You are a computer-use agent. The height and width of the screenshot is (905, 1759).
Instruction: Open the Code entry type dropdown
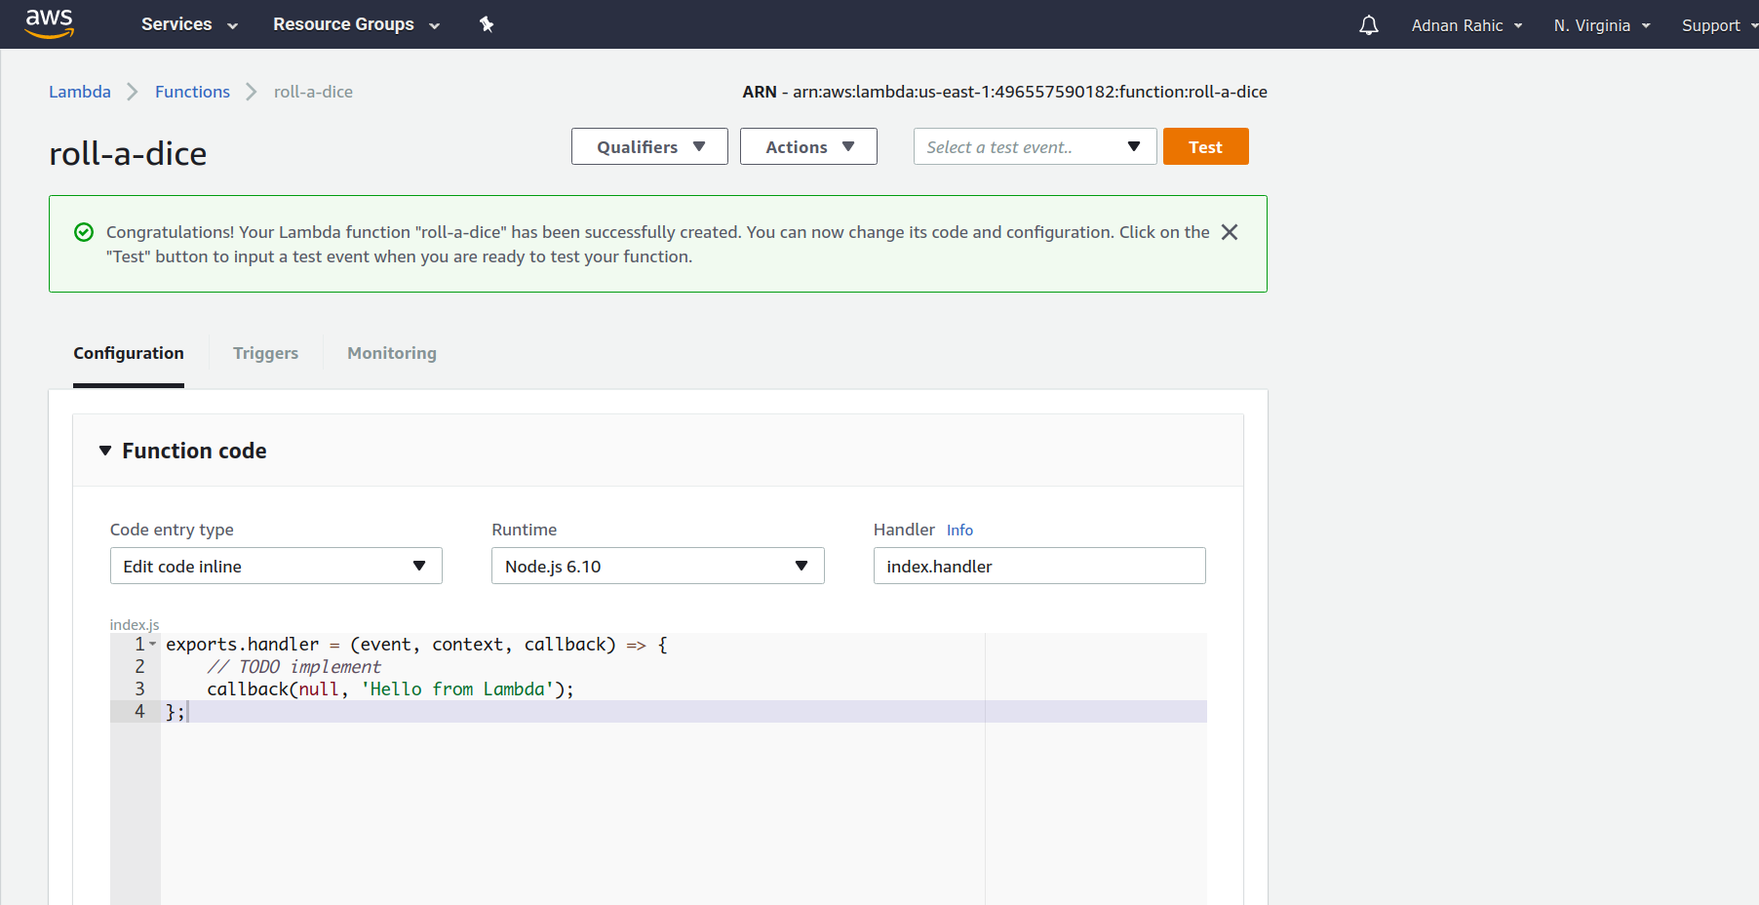(x=276, y=566)
